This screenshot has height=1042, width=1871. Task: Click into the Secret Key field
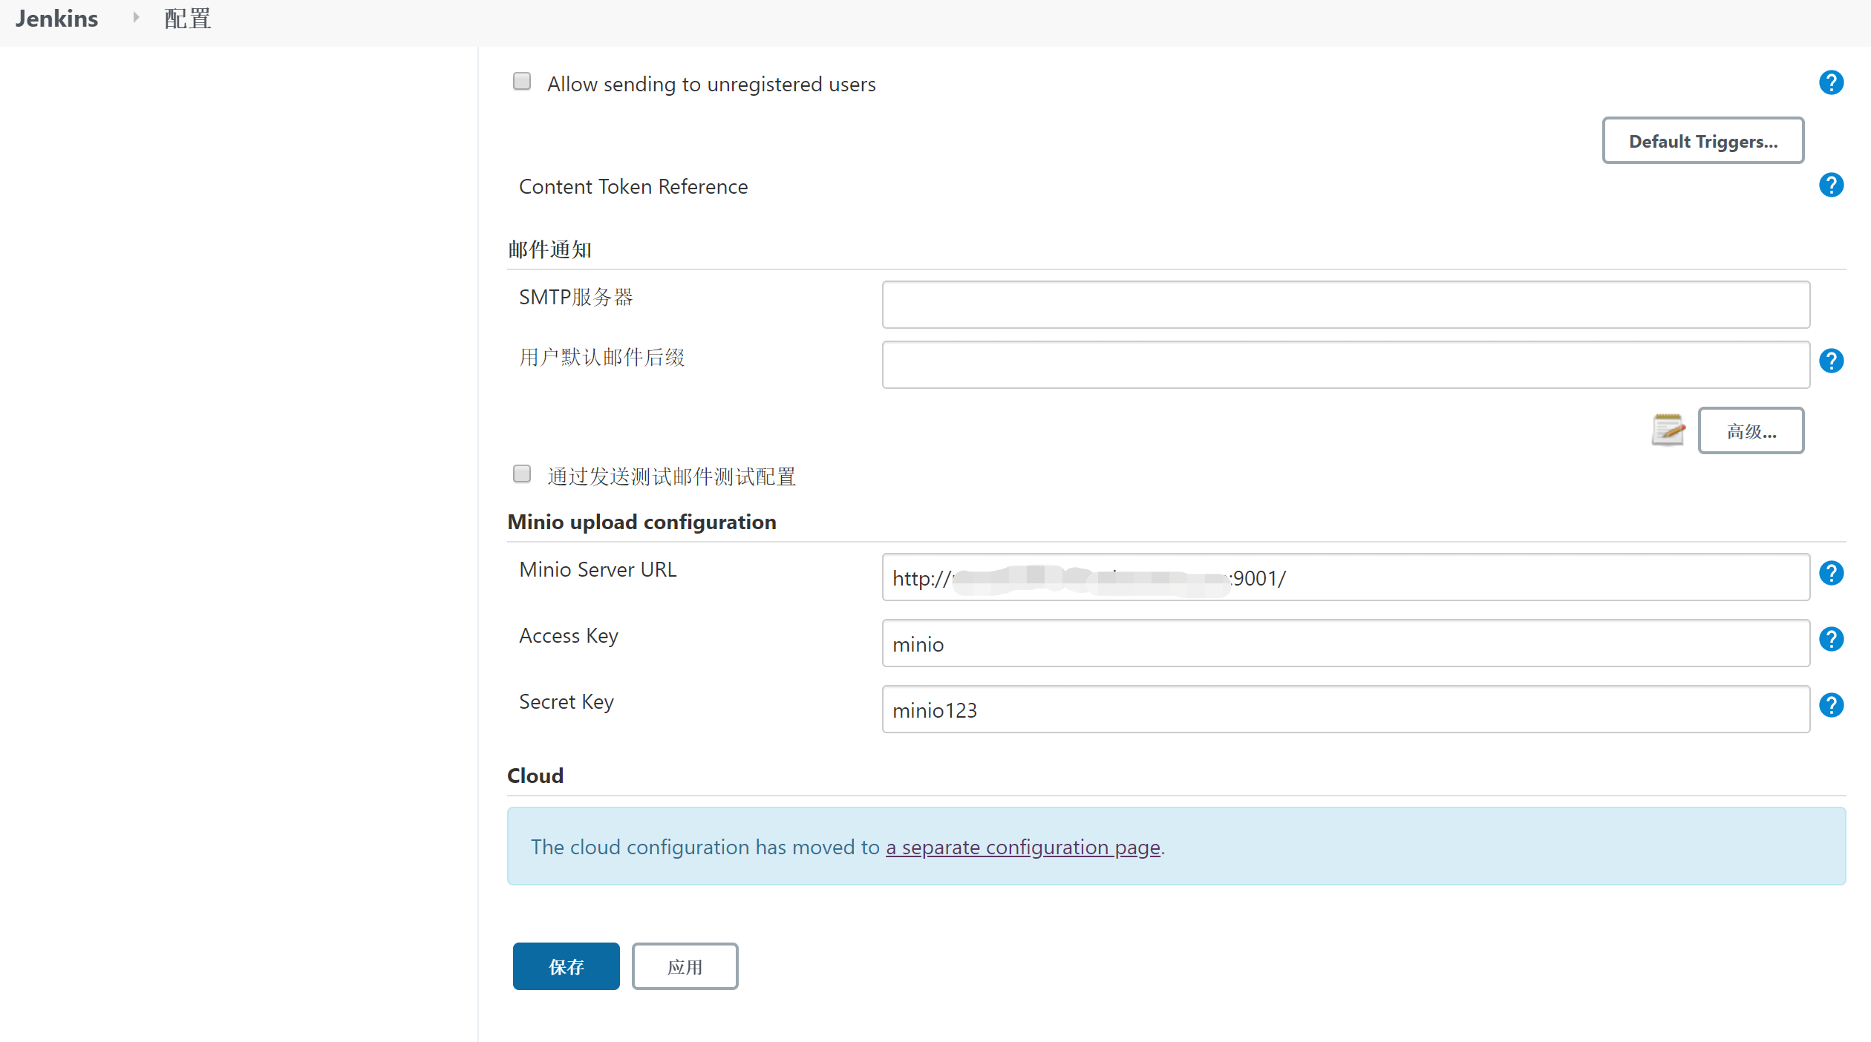1345,710
